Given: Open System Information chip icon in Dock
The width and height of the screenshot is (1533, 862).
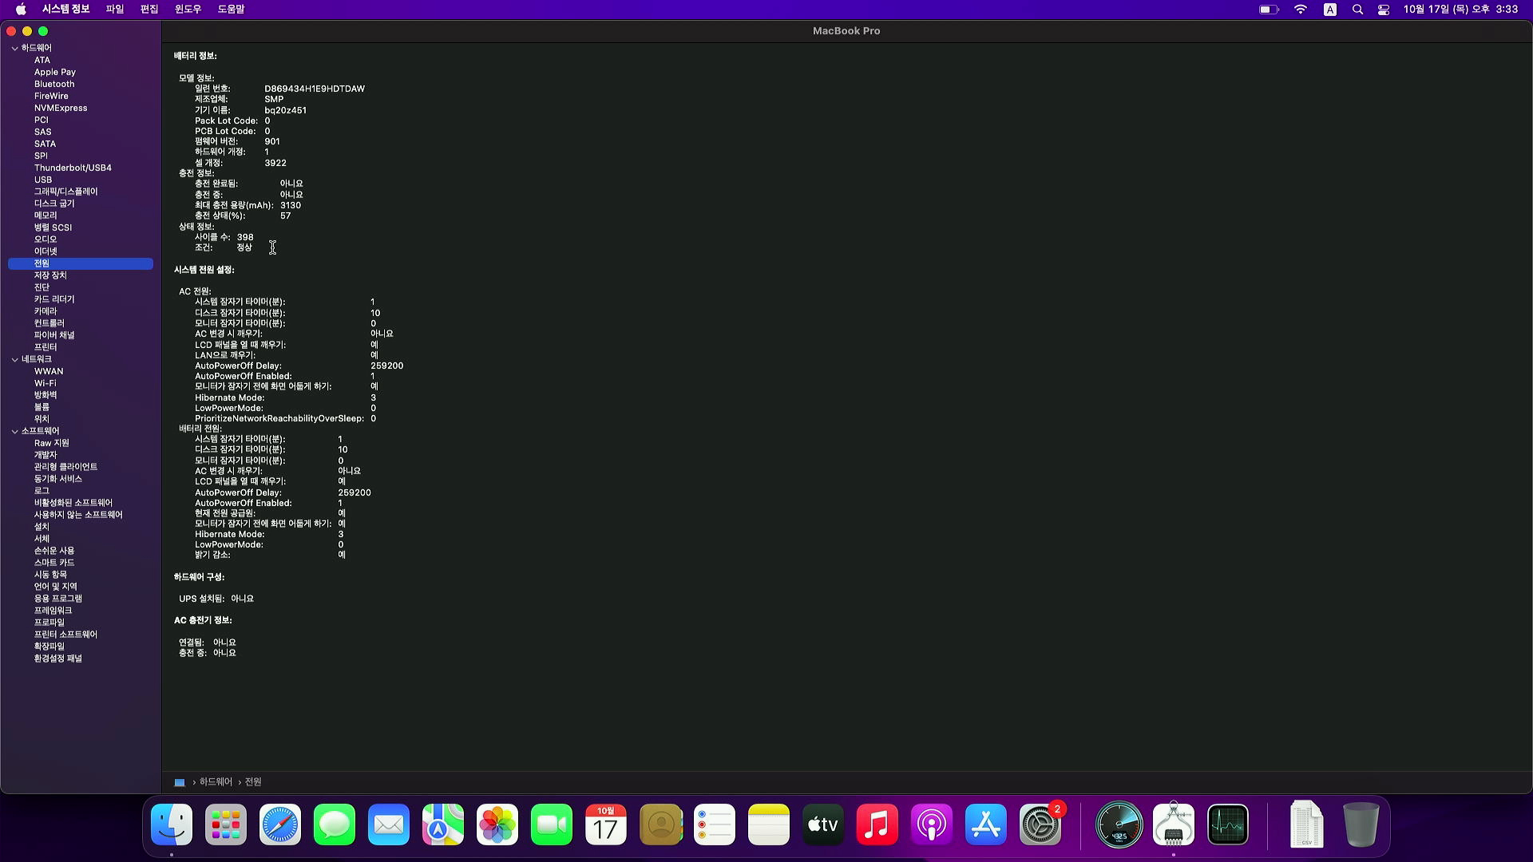Looking at the screenshot, I should pyautogui.click(x=1174, y=824).
